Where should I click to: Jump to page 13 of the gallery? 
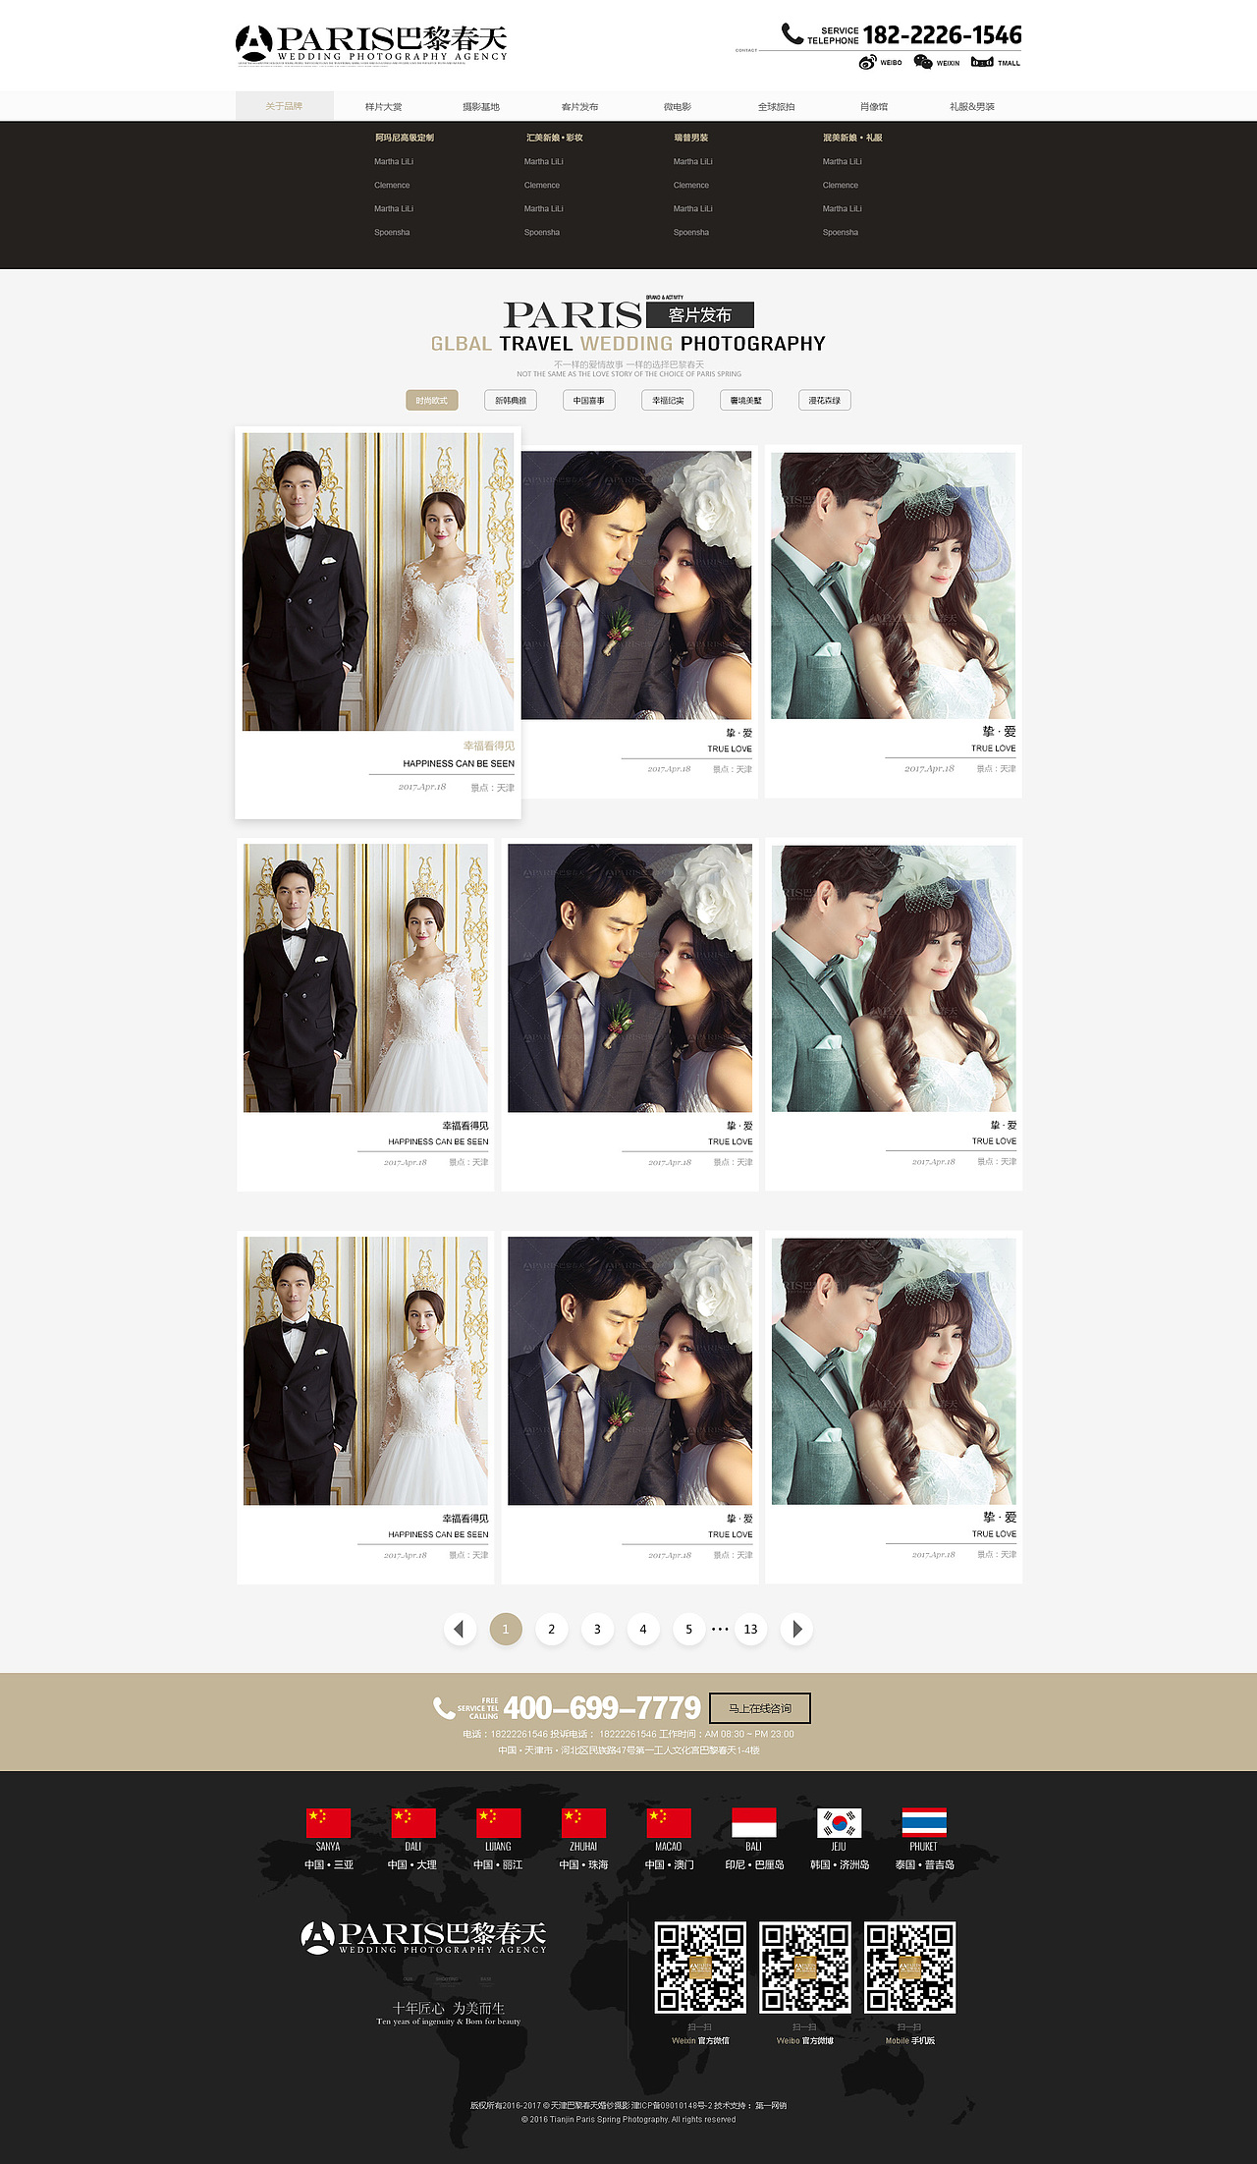click(750, 1629)
